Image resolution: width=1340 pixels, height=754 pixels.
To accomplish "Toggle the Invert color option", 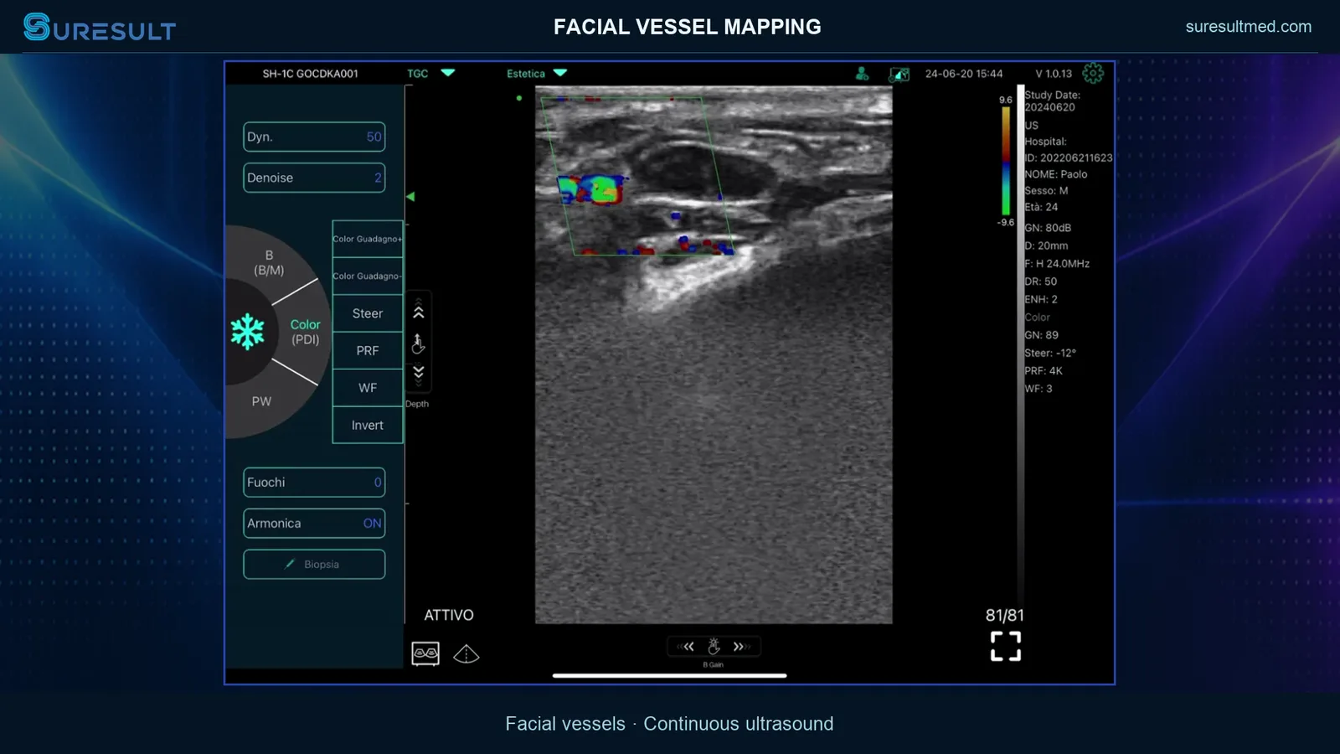I will click(368, 426).
